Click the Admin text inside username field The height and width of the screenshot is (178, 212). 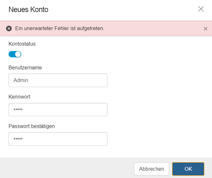pyautogui.click(x=21, y=80)
